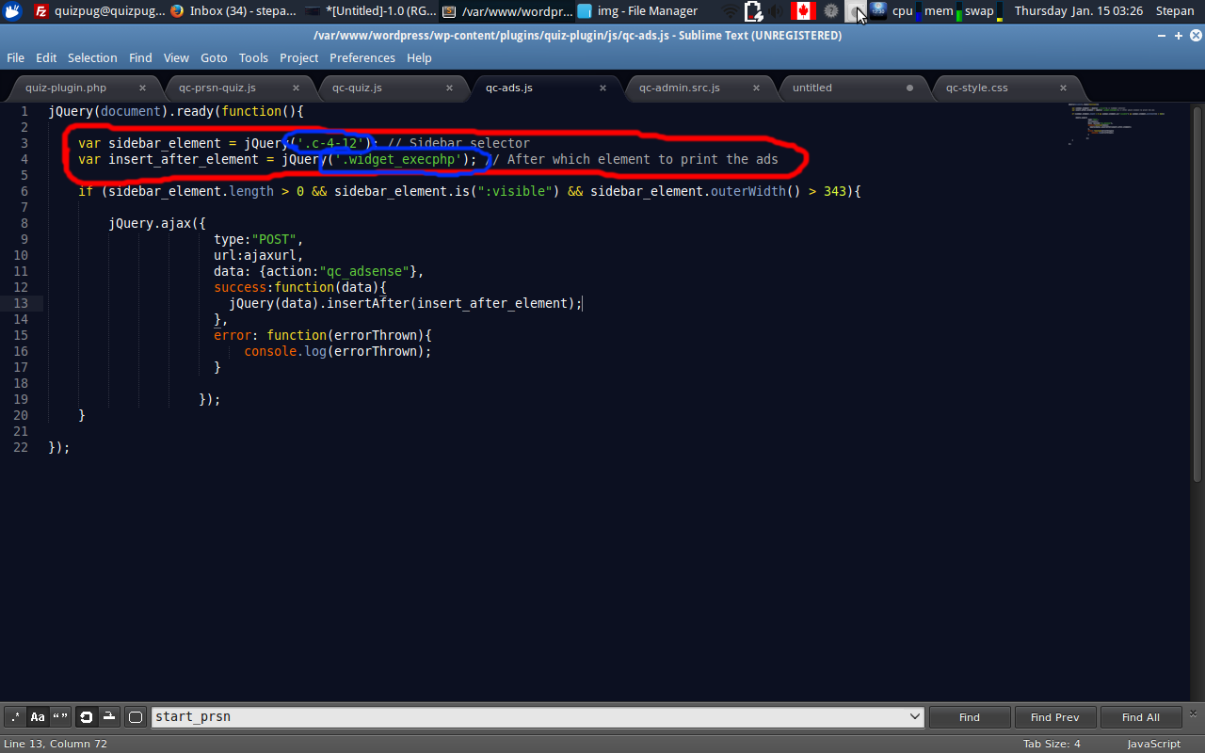Screen dimensions: 1205x753
Task: Open the battery power tray icon
Action: pyautogui.click(x=753, y=11)
